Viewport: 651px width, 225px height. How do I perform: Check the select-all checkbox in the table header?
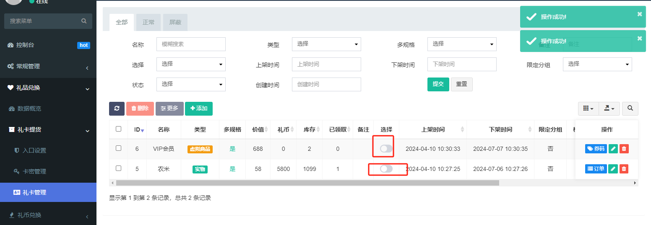[118, 129]
